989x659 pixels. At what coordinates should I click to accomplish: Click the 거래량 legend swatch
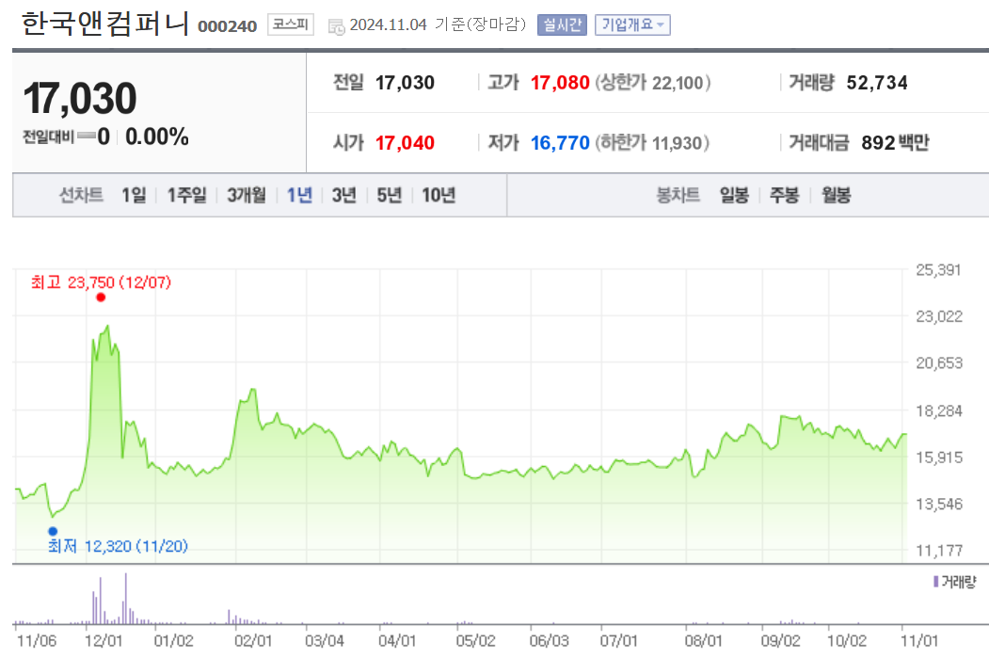936,582
